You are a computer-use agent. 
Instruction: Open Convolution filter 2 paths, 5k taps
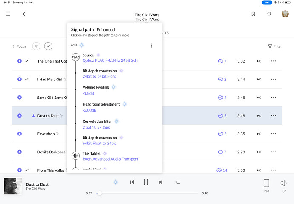tap(96, 127)
